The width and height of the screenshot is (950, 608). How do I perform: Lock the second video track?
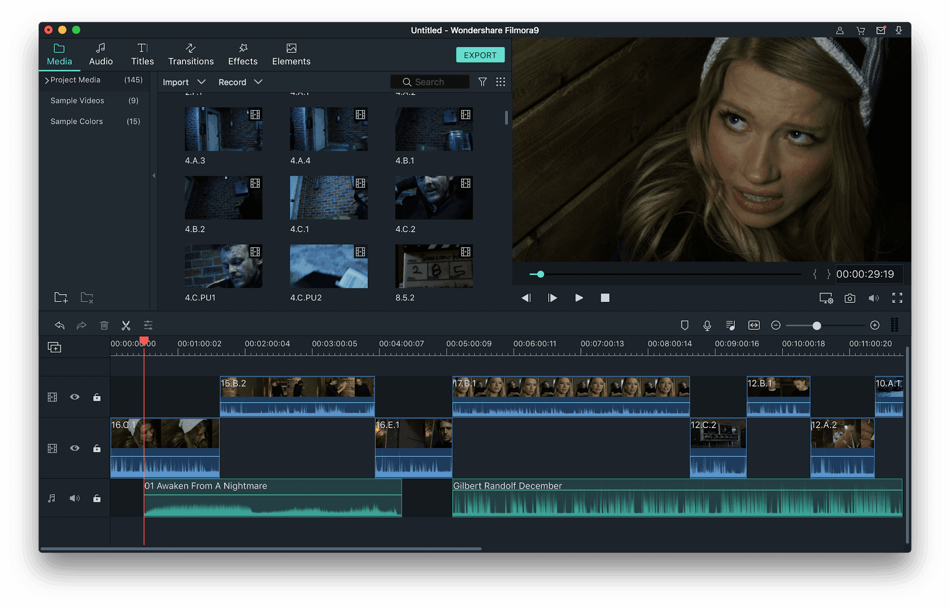click(x=96, y=448)
